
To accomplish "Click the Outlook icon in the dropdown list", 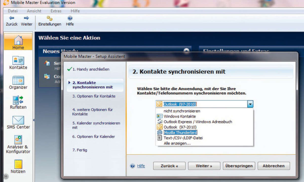I will [x=160, y=127].
